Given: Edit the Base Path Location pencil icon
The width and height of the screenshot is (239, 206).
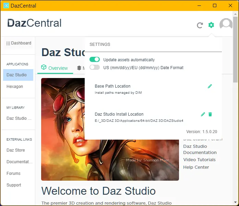Looking at the screenshot, I should 210,86.
